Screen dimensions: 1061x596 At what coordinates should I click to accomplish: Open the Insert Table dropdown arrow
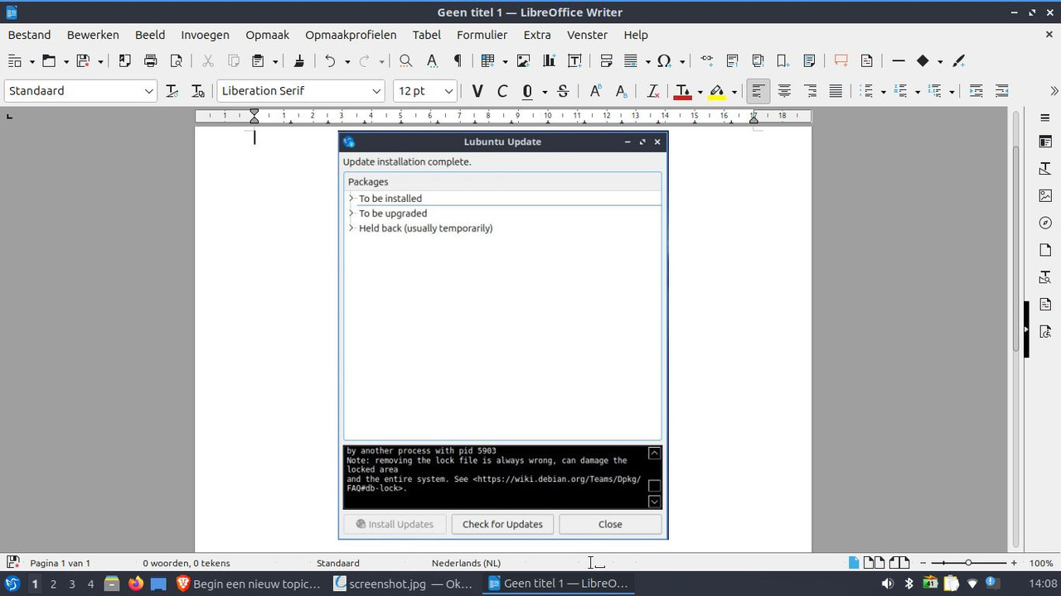506,60
